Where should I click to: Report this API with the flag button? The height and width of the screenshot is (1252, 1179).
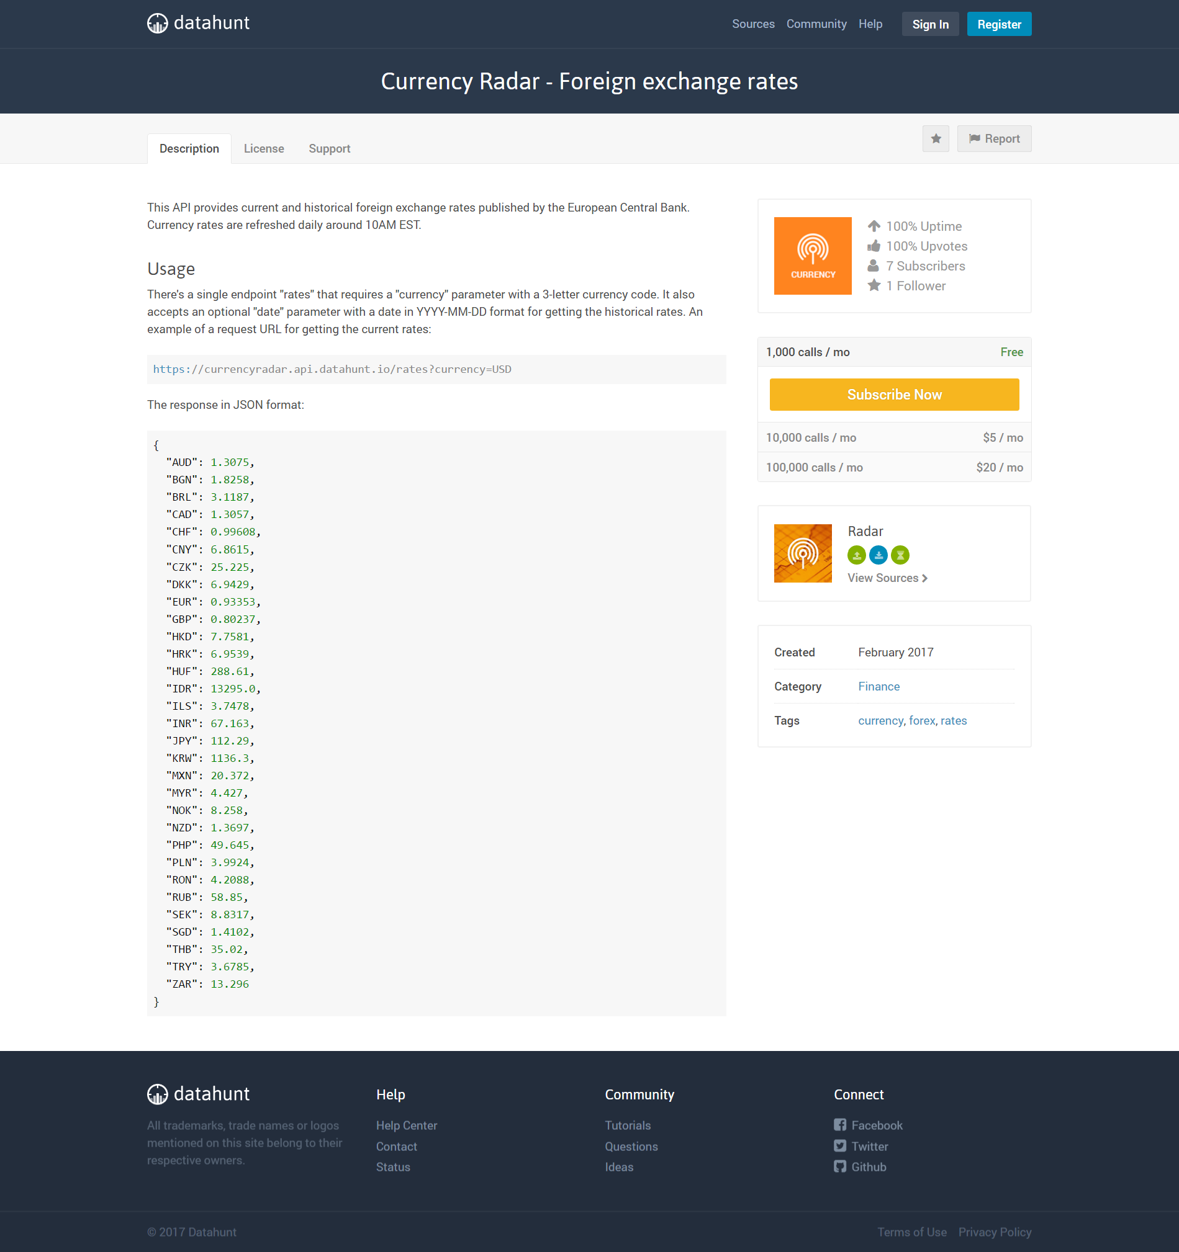pos(995,138)
